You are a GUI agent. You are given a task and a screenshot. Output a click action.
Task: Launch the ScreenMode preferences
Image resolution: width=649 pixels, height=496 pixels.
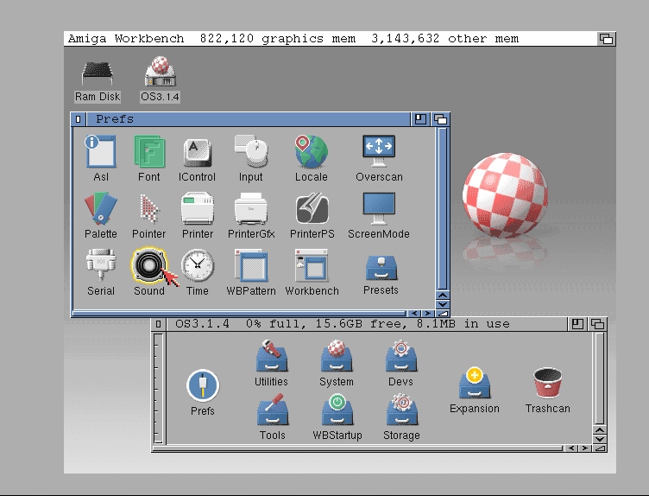(x=378, y=210)
